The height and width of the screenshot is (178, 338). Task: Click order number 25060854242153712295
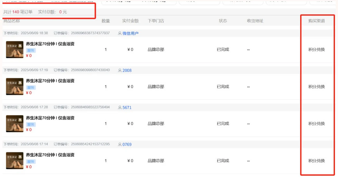(90, 144)
